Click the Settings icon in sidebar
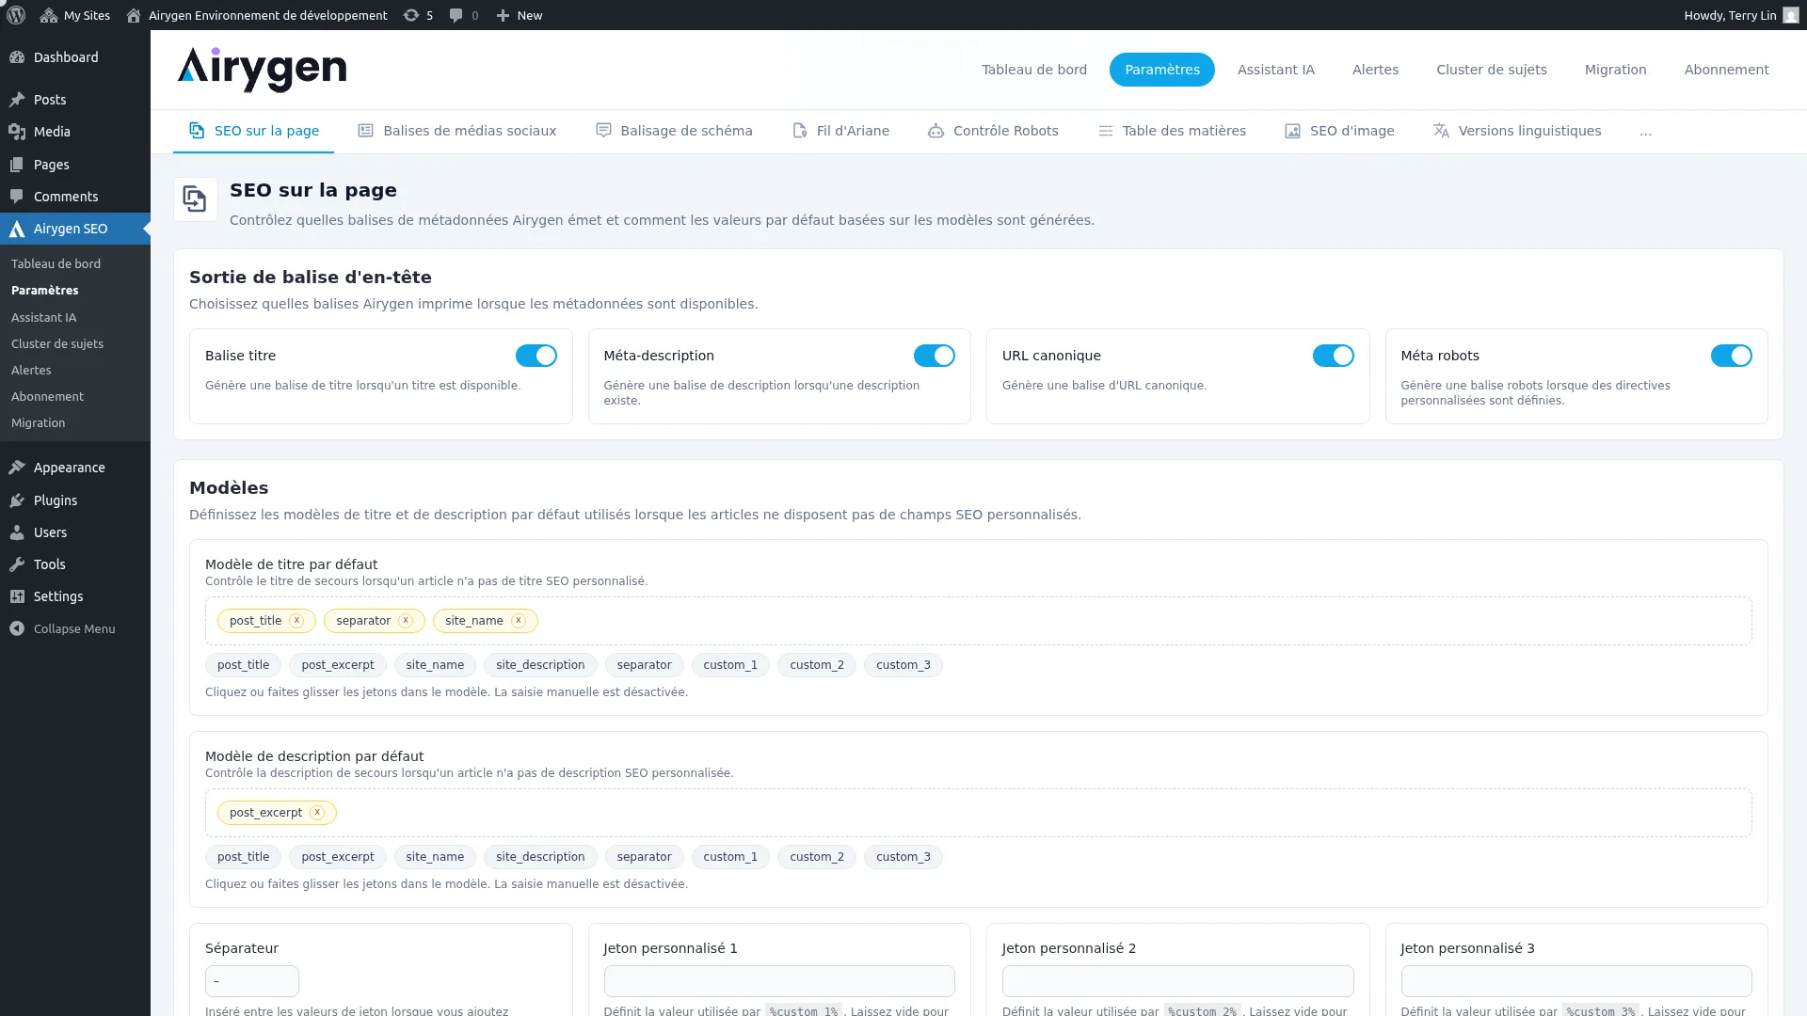 tap(17, 596)
